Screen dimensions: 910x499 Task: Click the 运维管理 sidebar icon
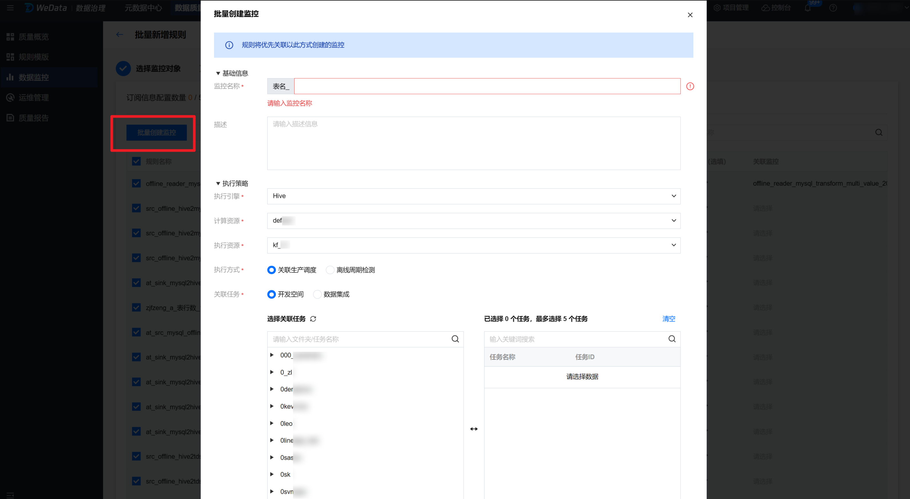[x=10, y=98]
